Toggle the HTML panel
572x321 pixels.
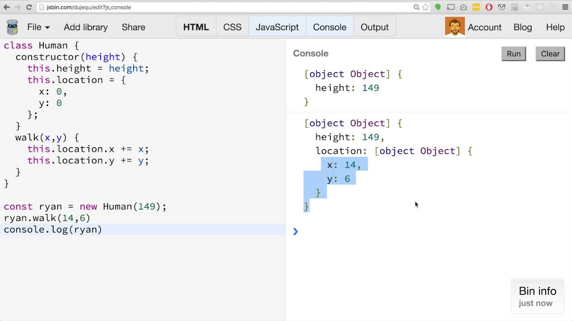coord(196,27)
